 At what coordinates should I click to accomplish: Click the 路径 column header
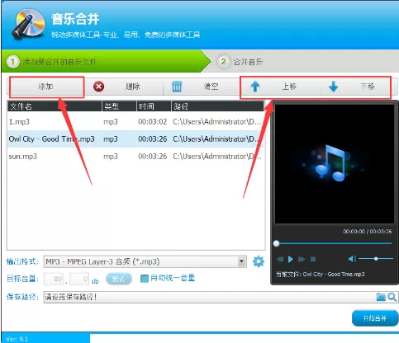(217, 106)
